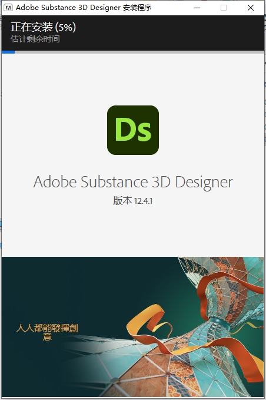Click the 'Adobe Substance 3D Designer' product name
Viewport: 266px width, 400px height.
pos(133,182)
